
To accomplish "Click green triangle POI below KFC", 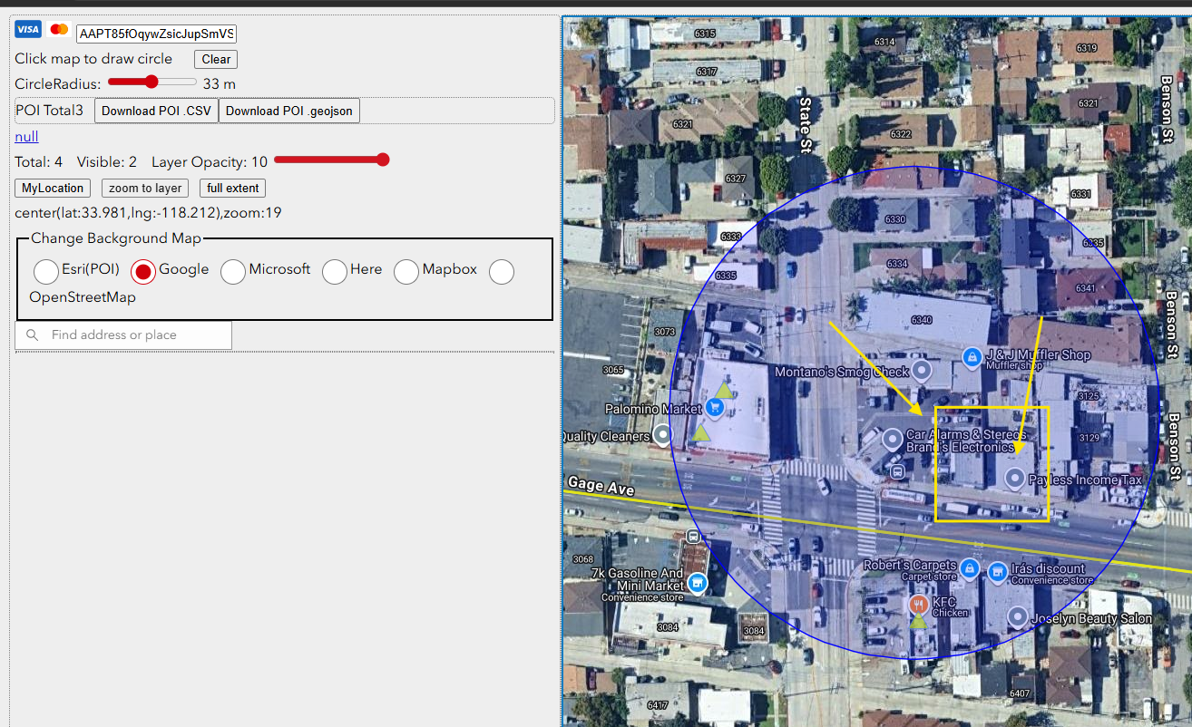I will click(918, 622).
